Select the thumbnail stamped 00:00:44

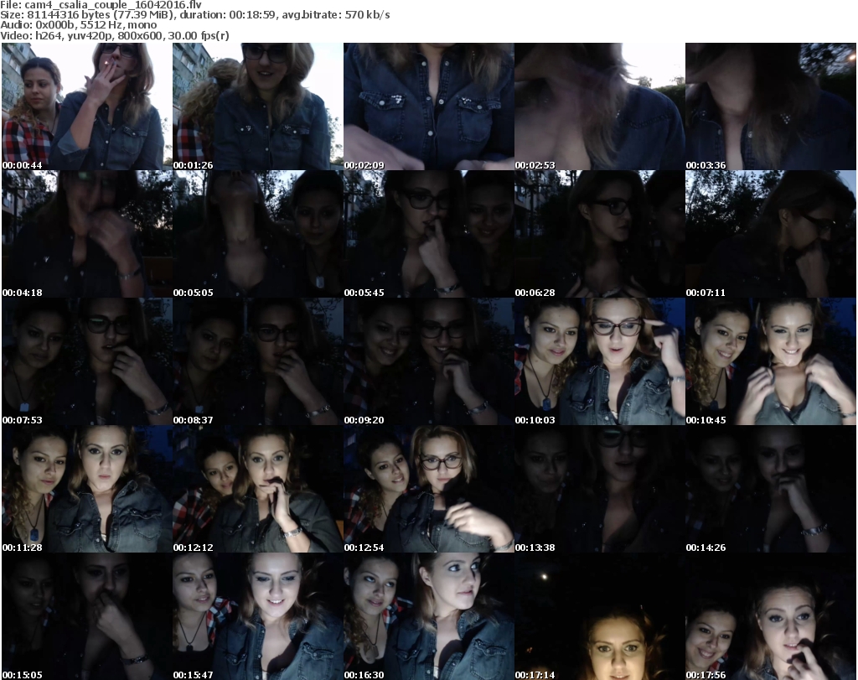point(86,106)
